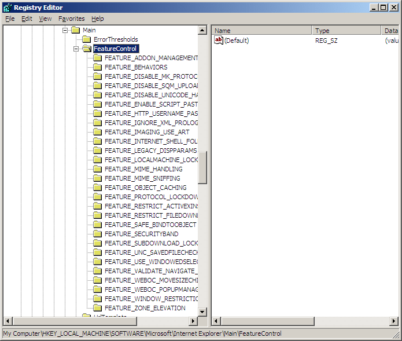Click tree pane scroll left arrow
Viewport: 402px width, 341px height.
click(x=8, y=321)
